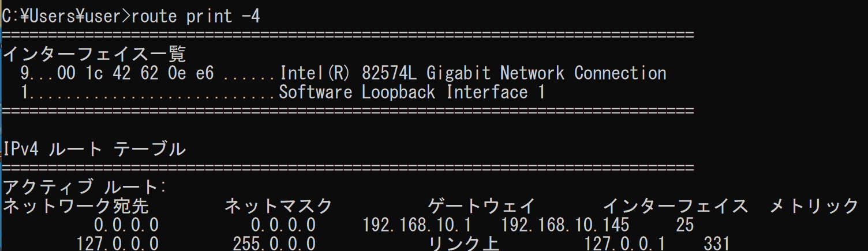Click Intel(R) 82574L Gigabit Network Connection text

pyautogui.click(x=473, y=74)
